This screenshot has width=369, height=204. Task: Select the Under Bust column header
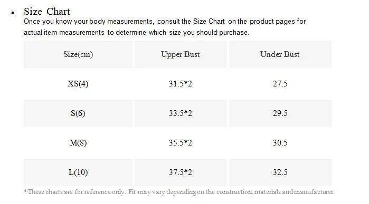[280, 54]
